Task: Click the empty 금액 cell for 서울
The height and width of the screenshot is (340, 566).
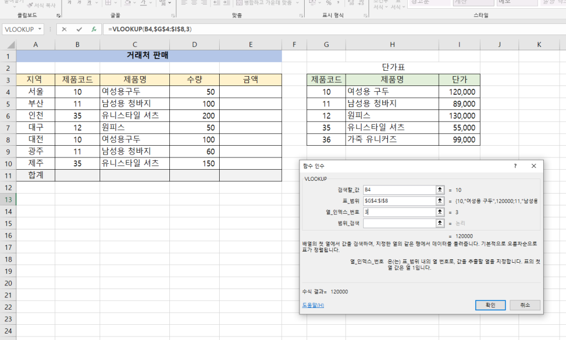Action: pos(251,91)
